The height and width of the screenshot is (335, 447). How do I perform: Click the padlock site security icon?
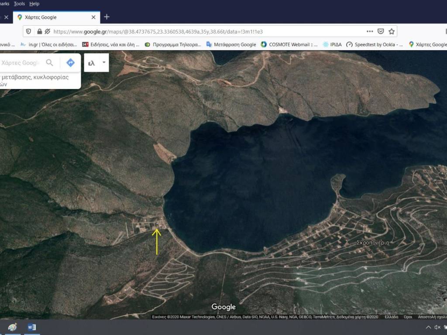pyautogui.click(x=39, y=31)
